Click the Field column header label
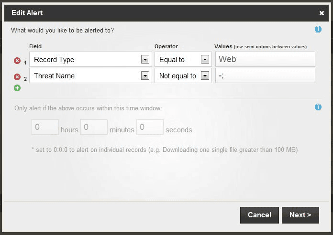 click(35, 46)
